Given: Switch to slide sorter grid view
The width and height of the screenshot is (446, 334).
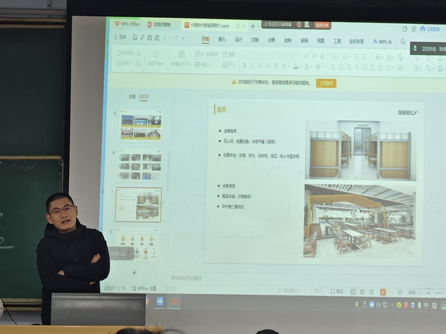Looking at the screenshot, I should pyautogui.click(x=362, y=292).
